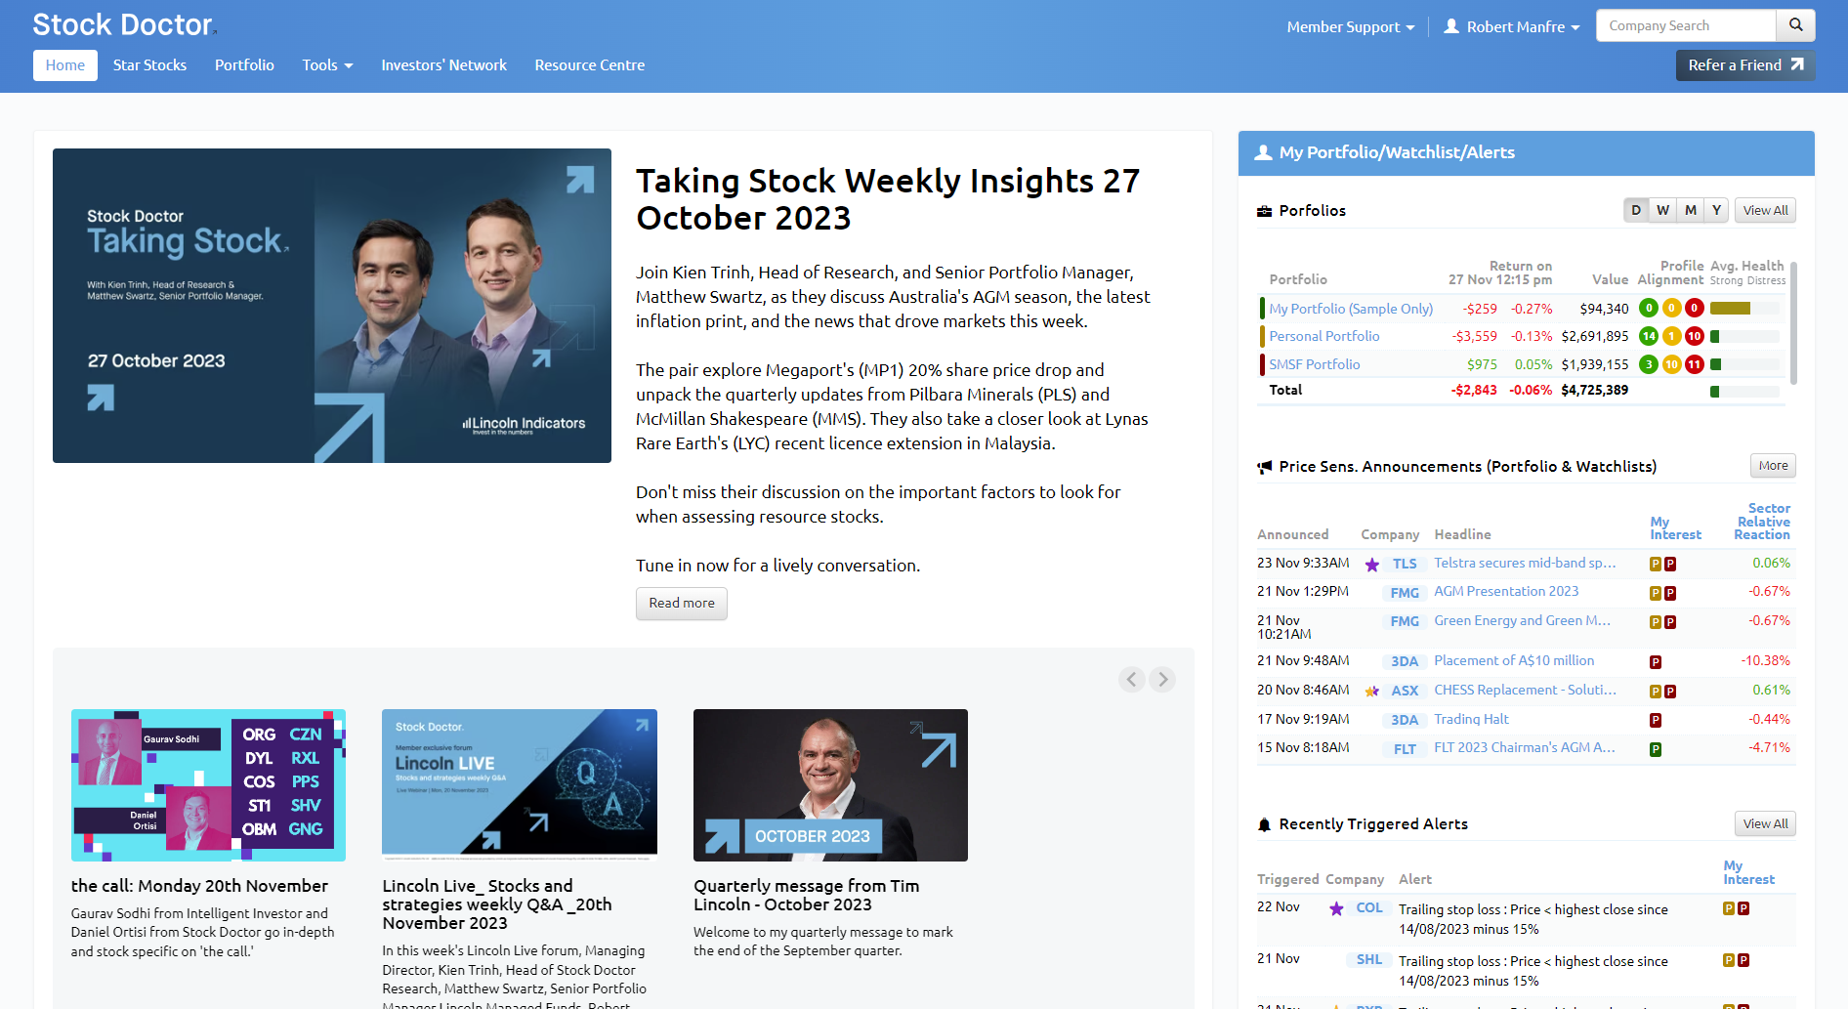Viewport: 1848px width, 1009px height.
Task: Click the SMSF Portfolio value $1,939,155
Action: point(1595,364)
